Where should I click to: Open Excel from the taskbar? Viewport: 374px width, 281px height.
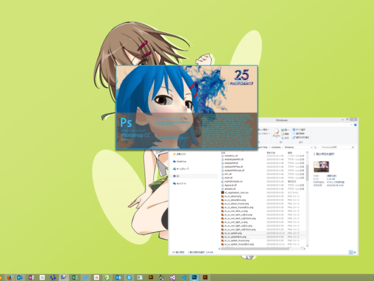[75, 277]
